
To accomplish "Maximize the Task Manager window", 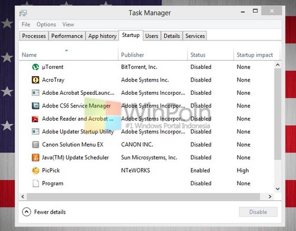I will pos(255,11).
